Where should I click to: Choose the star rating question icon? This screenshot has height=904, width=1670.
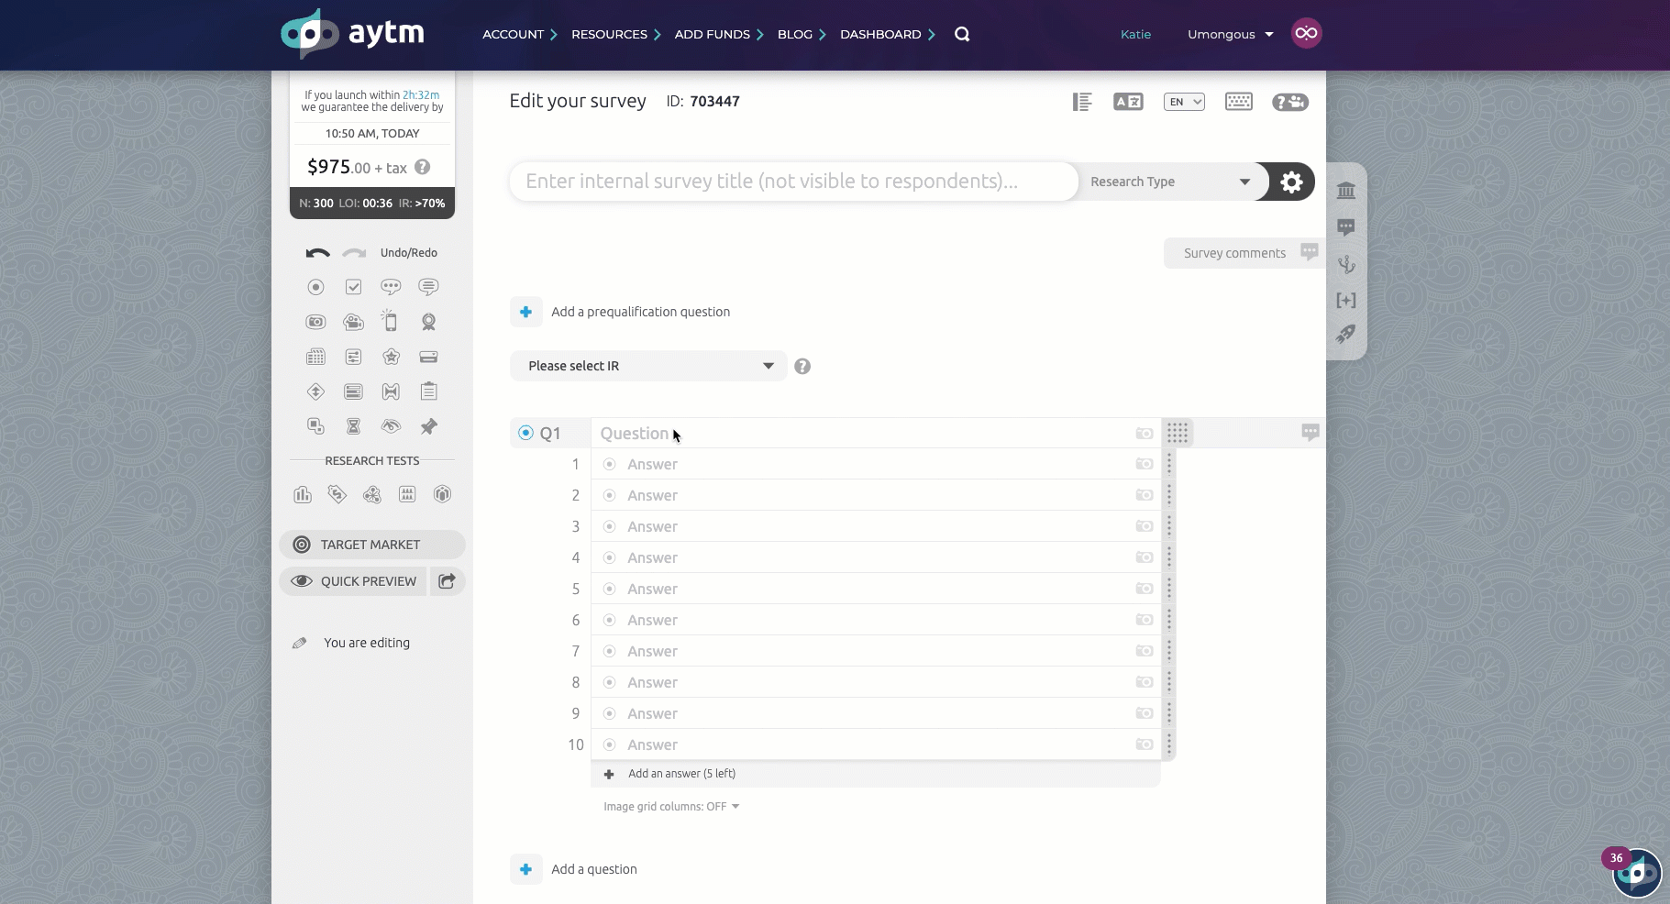[x=391, y=357]
